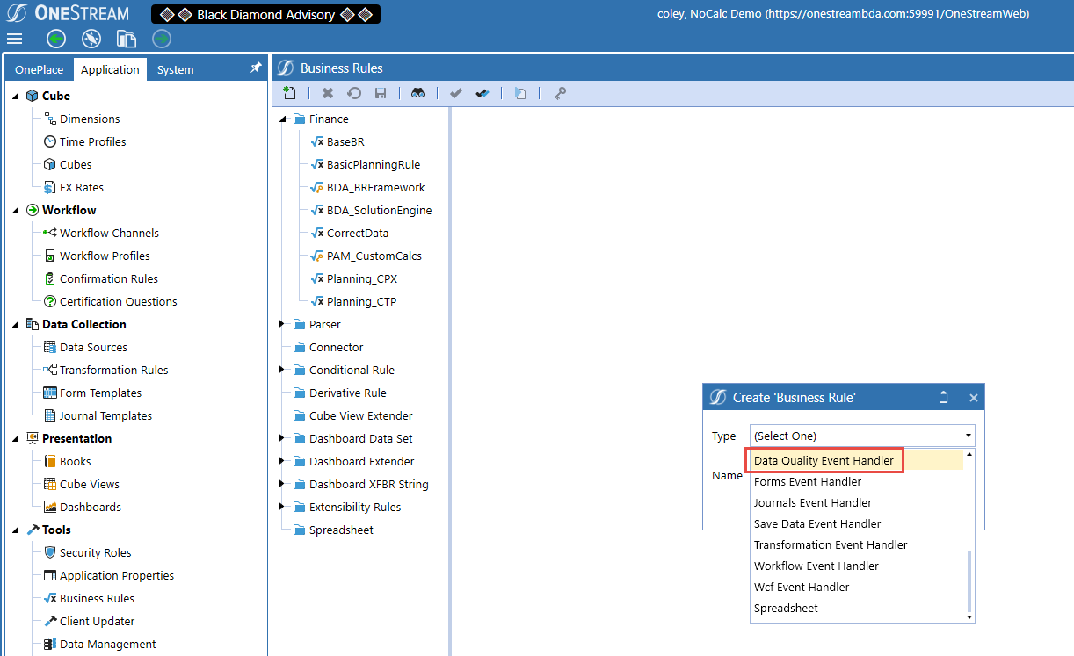1074x656 pixels.
Task: Open the Cubes navigation item
Action: point(76,164)
